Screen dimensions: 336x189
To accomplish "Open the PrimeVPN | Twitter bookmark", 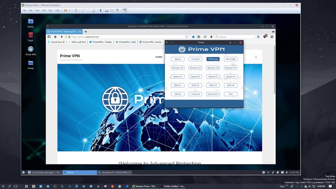I will (101, 42).
